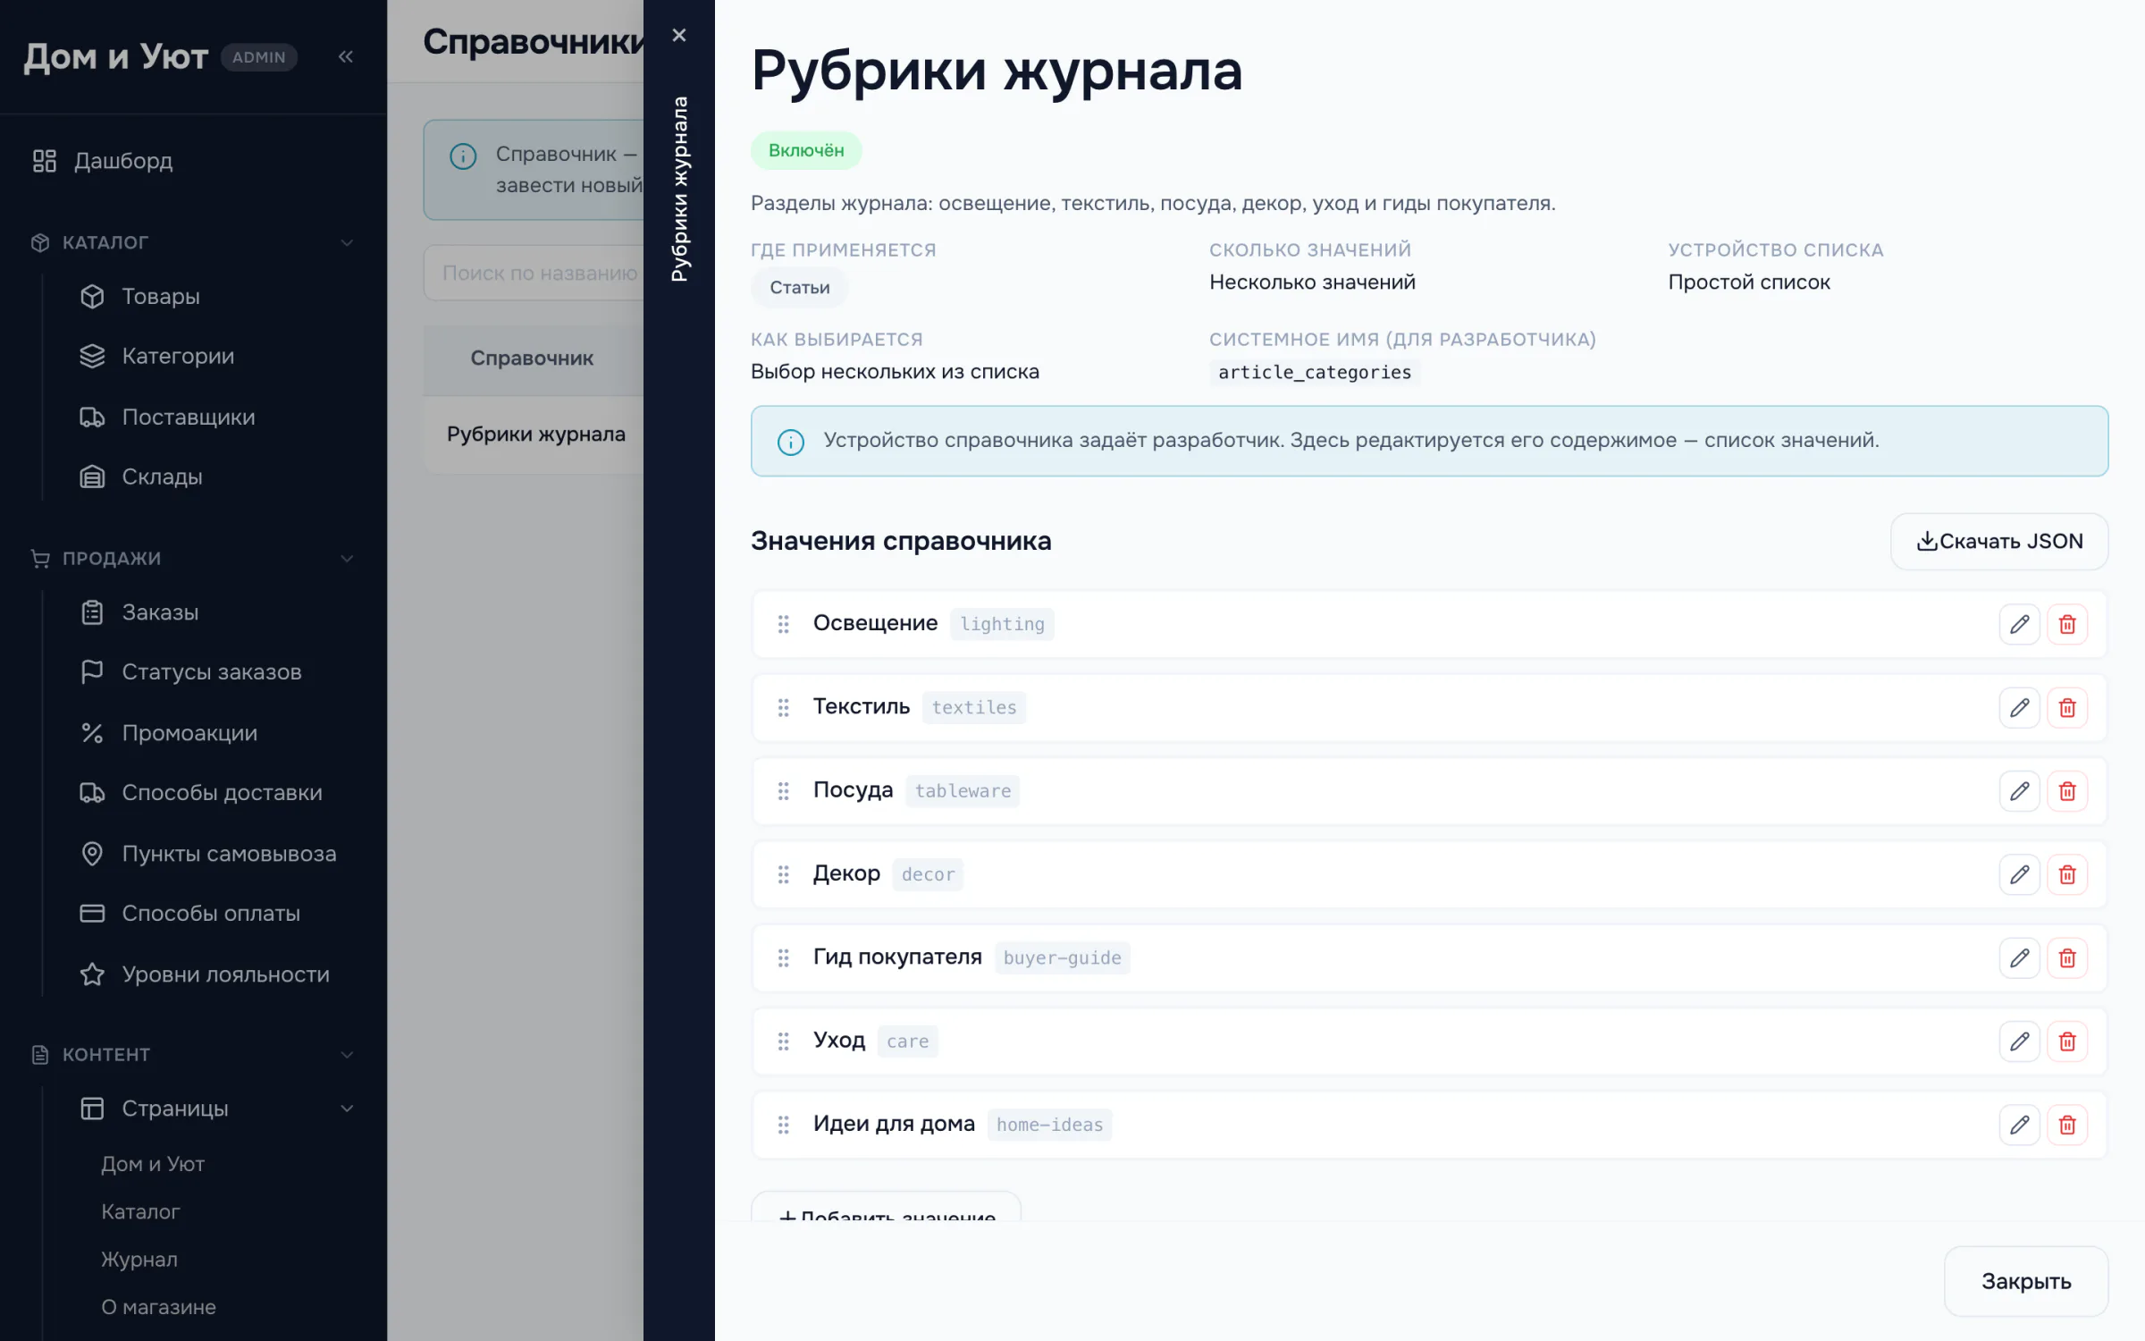
Task: Click the lighting code tag
Action: click(1002, 624)
